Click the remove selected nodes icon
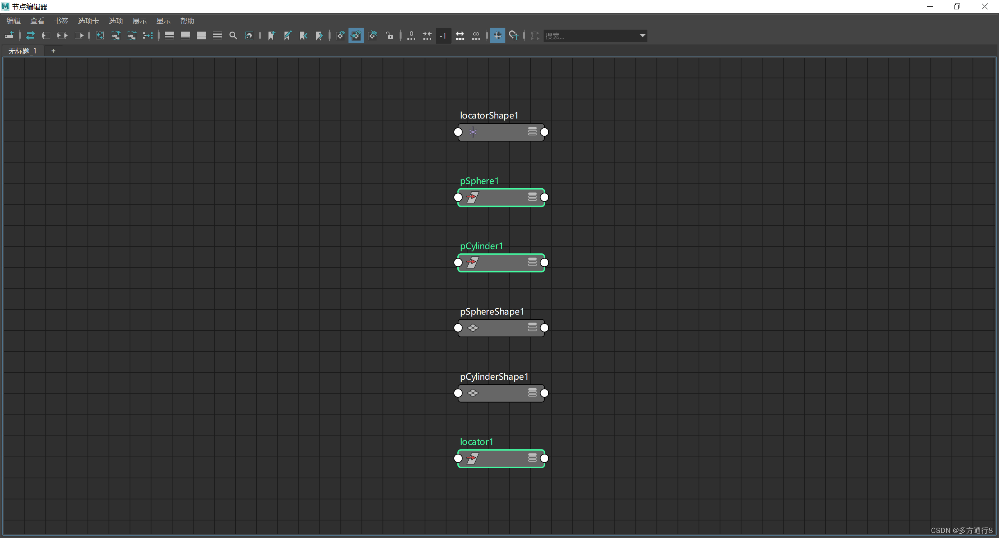This screenshot has height=538, width=999. [132, 35]
